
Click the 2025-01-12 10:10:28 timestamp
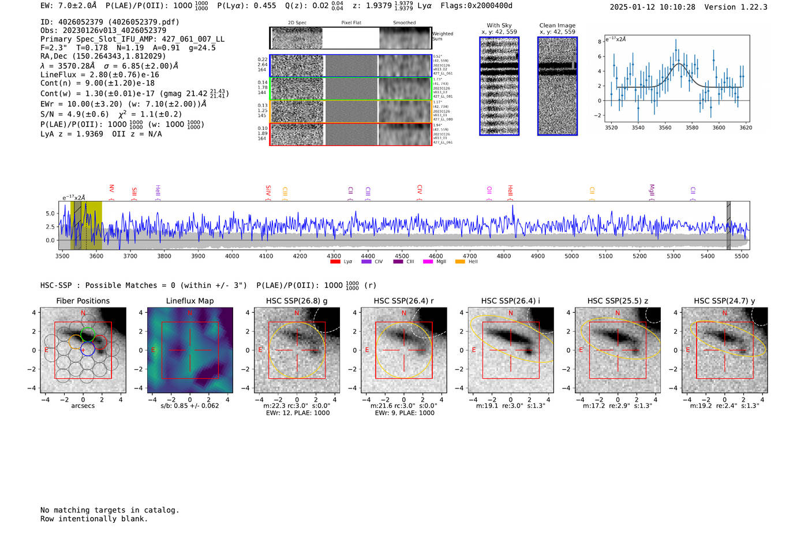coord(653,7)
